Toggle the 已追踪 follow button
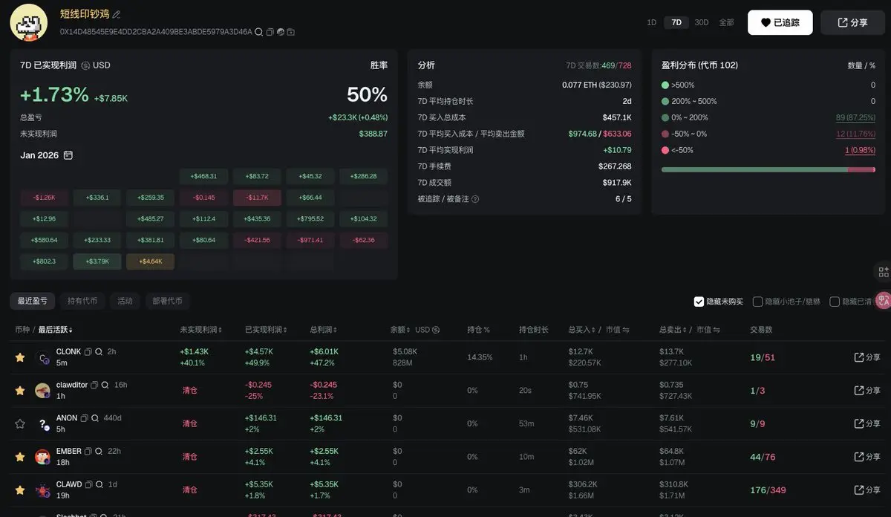 [x=780, y=22]
